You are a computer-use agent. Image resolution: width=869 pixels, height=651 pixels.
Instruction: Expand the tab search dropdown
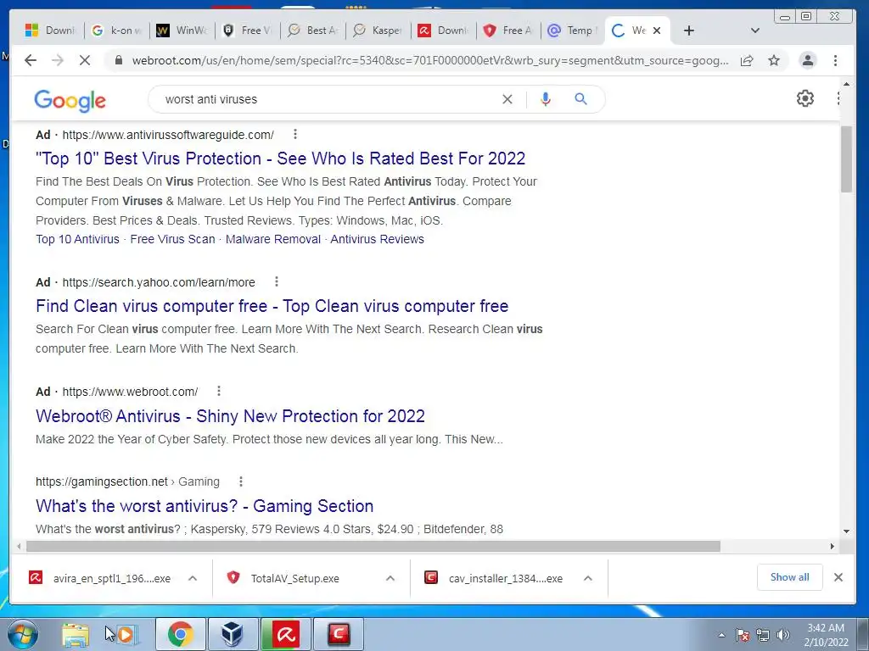754,31
